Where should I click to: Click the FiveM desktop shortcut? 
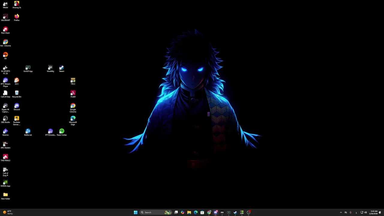pyautogui.click(x=73, y=94)
